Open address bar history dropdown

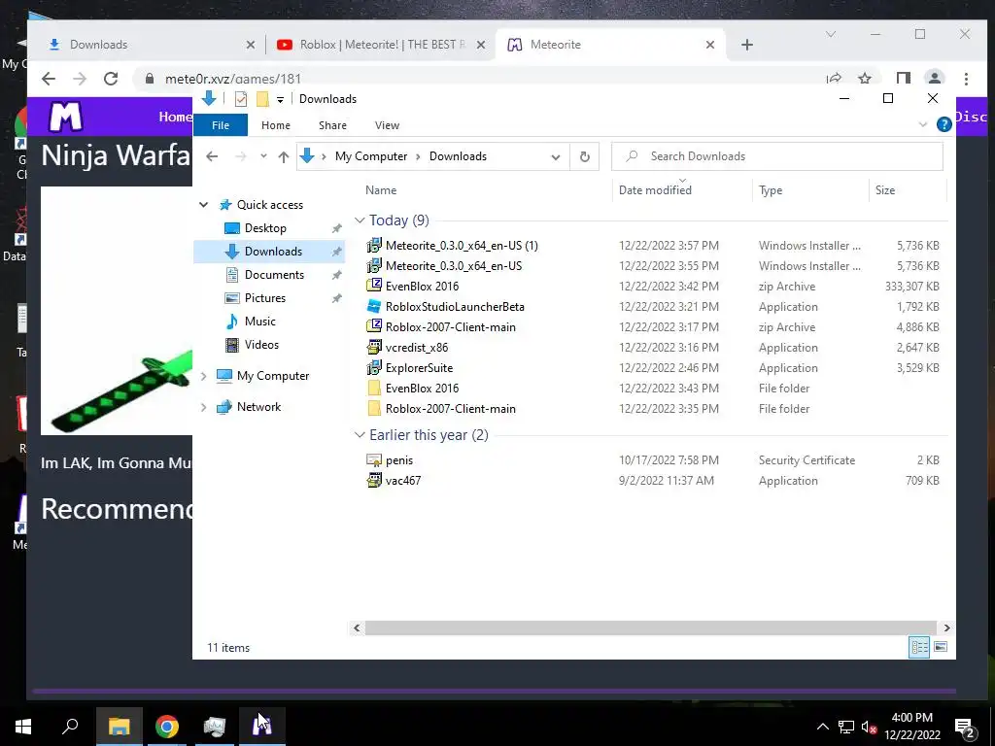pyautogui.click(x=555, y=156)
